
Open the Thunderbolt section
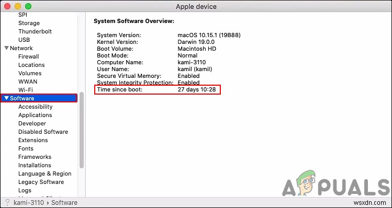[x=35, y=31]
